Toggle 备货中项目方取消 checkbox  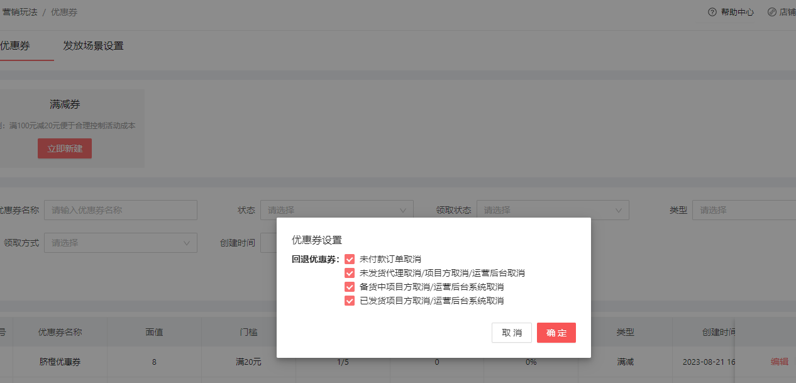(350, 287)
